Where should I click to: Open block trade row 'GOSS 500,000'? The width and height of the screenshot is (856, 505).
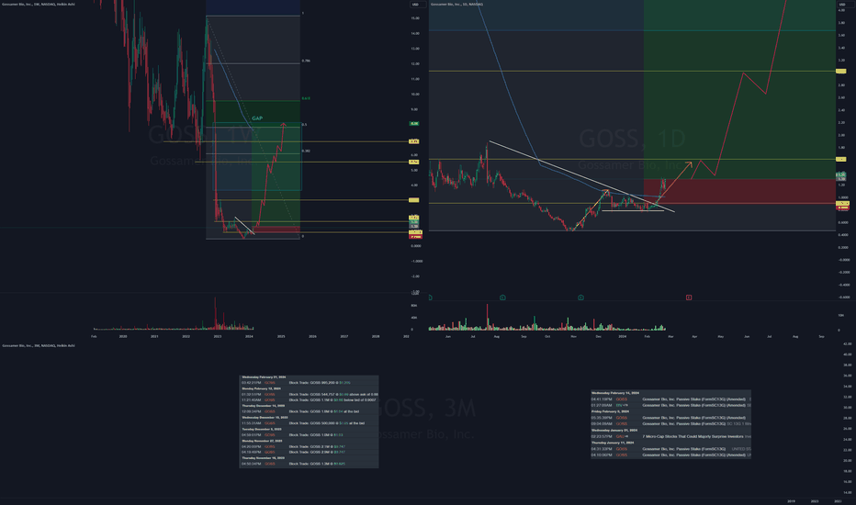(x=309, y=423)
